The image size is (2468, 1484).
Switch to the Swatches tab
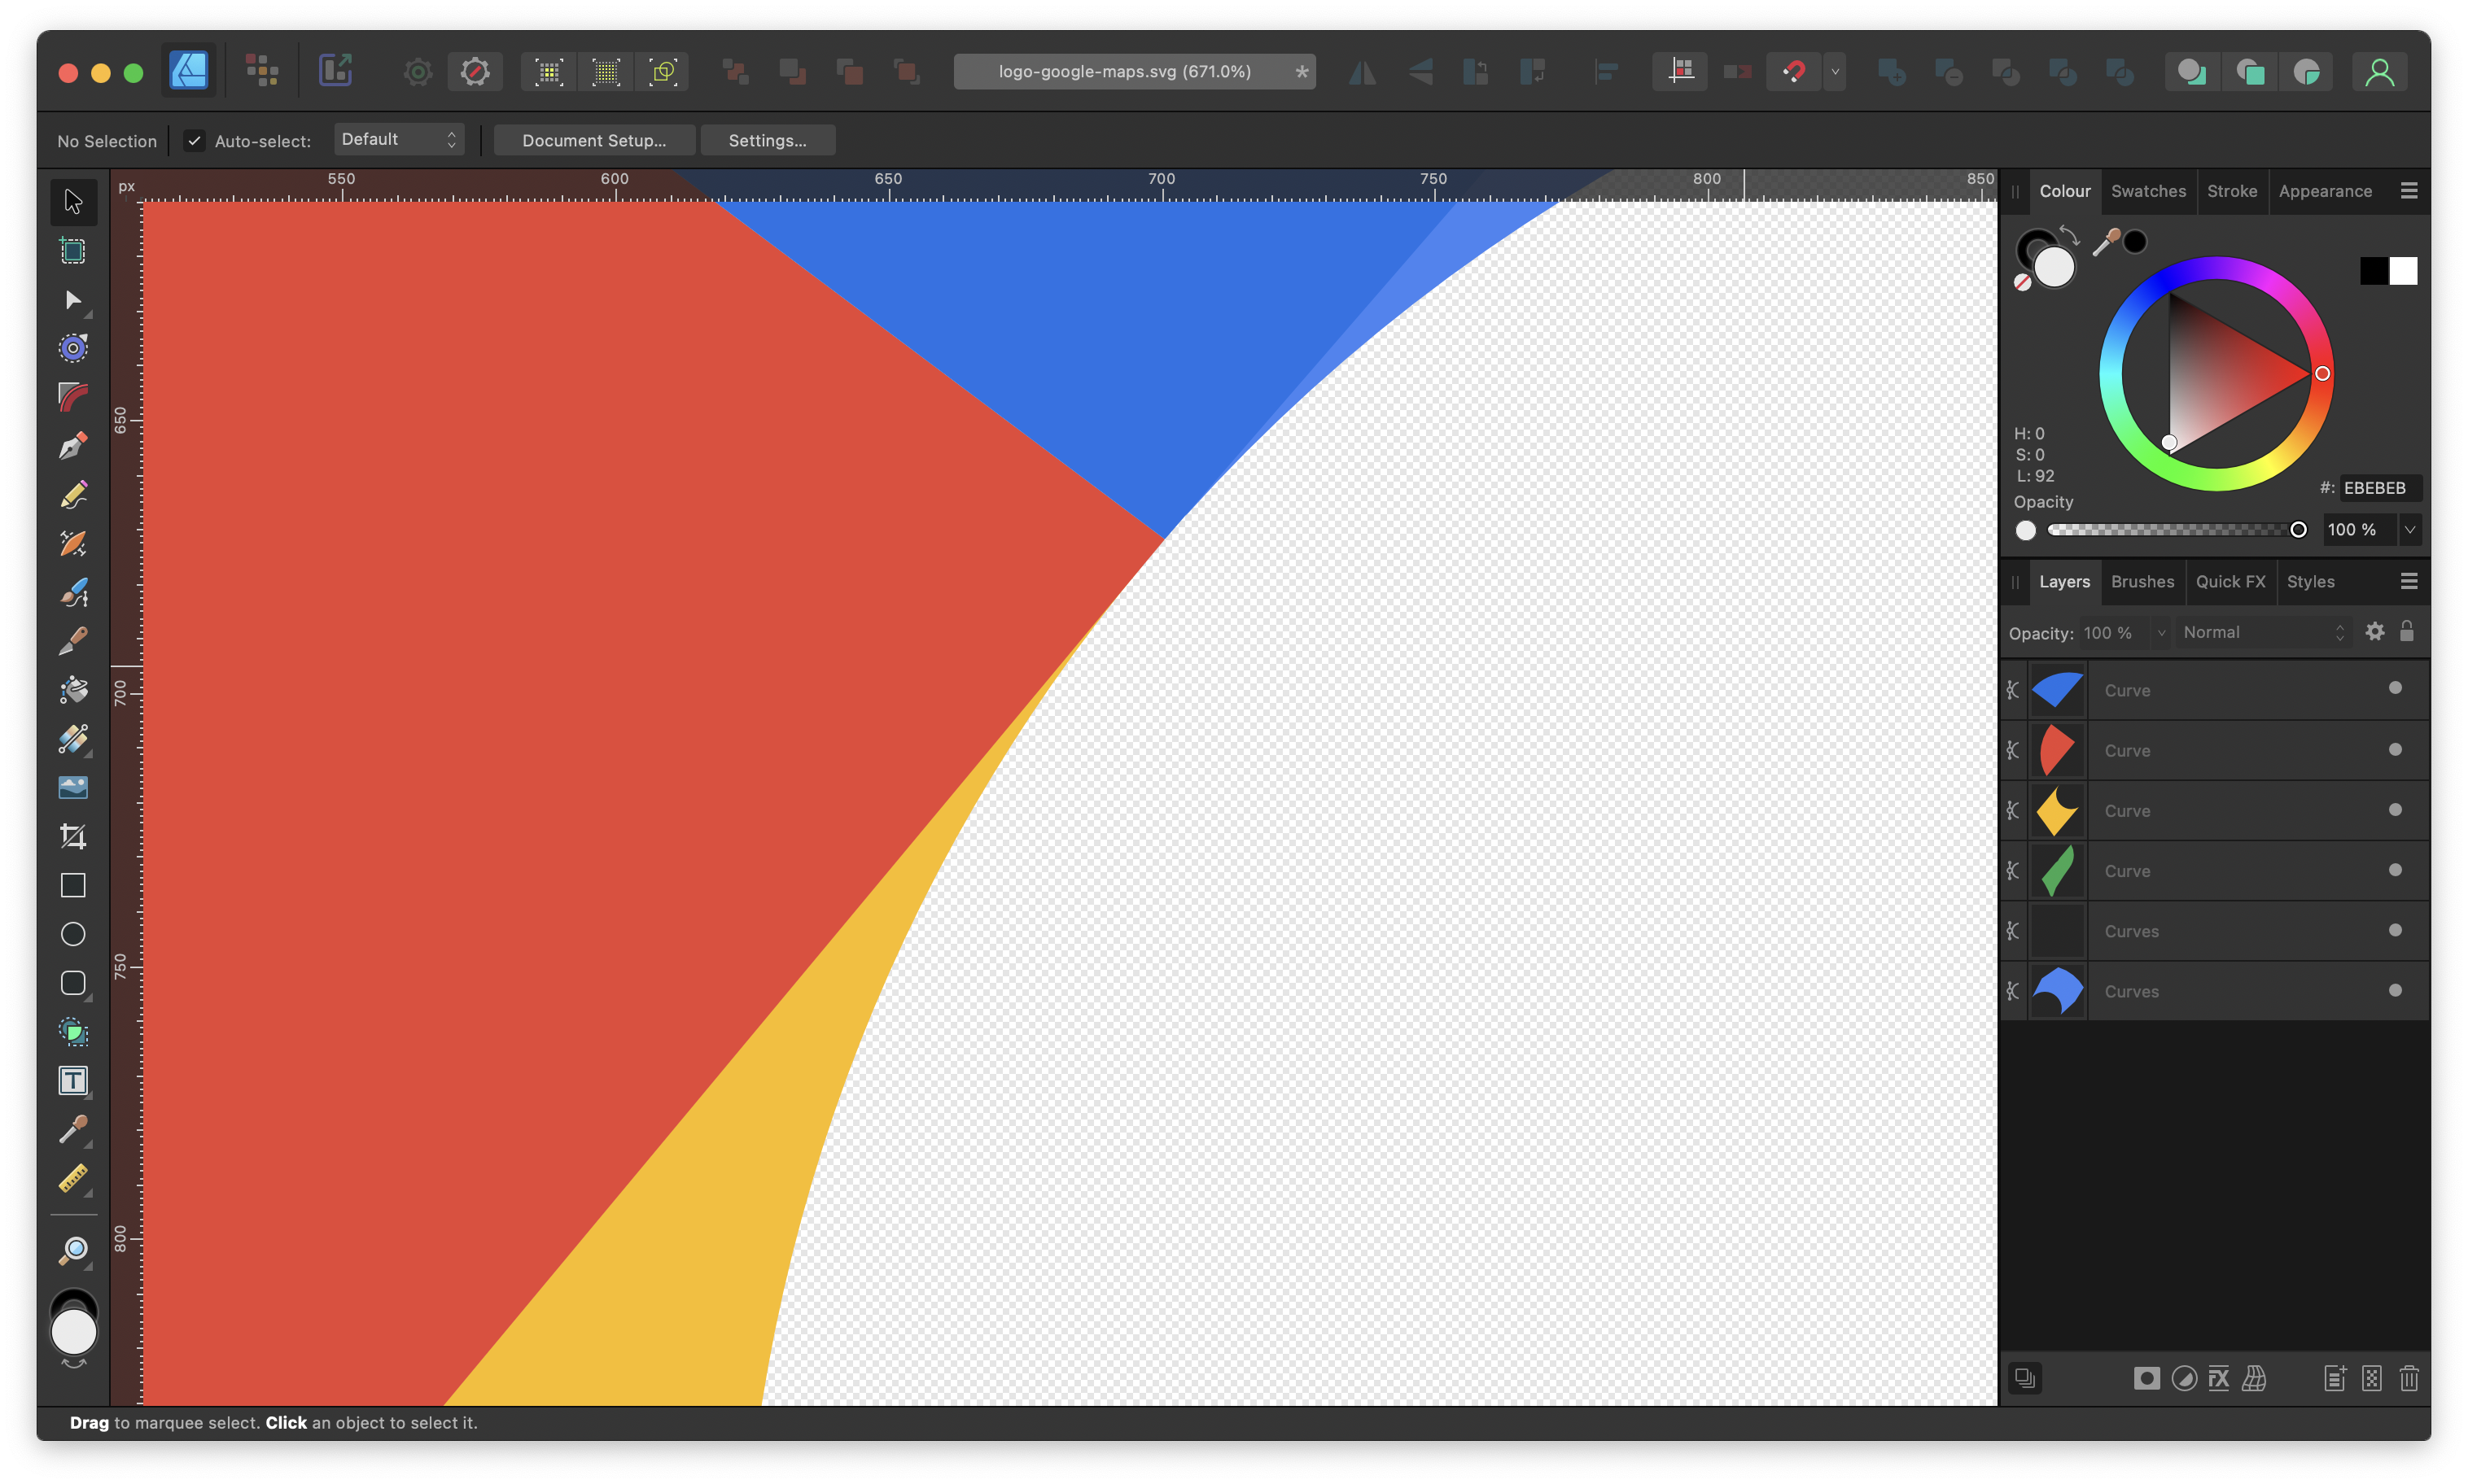pos(2148,191)
